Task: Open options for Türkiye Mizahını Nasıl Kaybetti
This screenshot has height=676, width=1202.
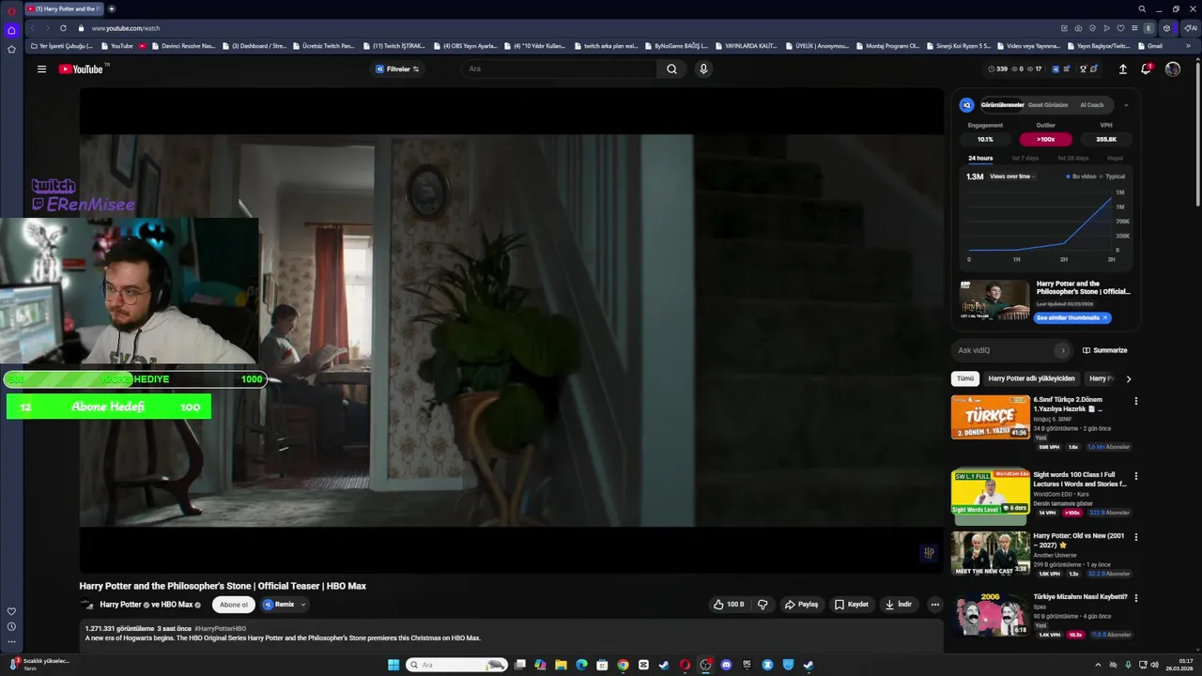Action: (x=1136, y=598)
